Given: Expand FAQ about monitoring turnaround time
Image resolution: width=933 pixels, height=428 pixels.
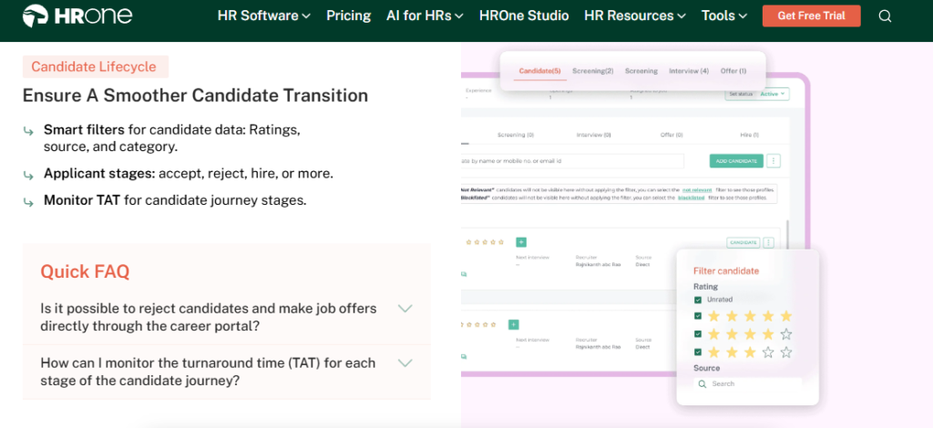Looking at the screenshot, I should coord(226,372).
